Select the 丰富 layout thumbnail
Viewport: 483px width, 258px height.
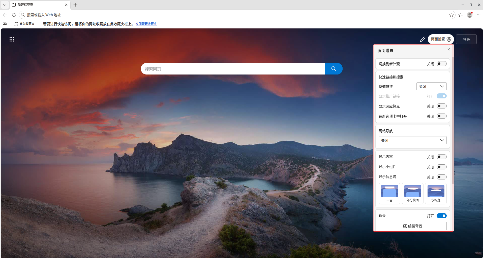tap(389, 193)
